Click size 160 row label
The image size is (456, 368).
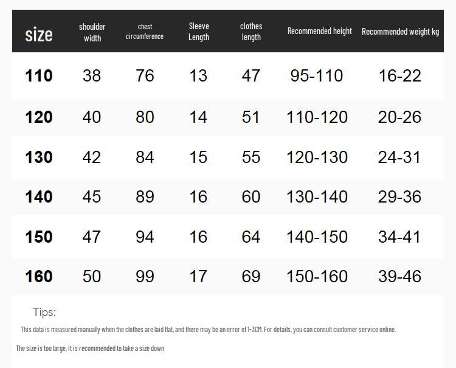(x=39, y=276)
